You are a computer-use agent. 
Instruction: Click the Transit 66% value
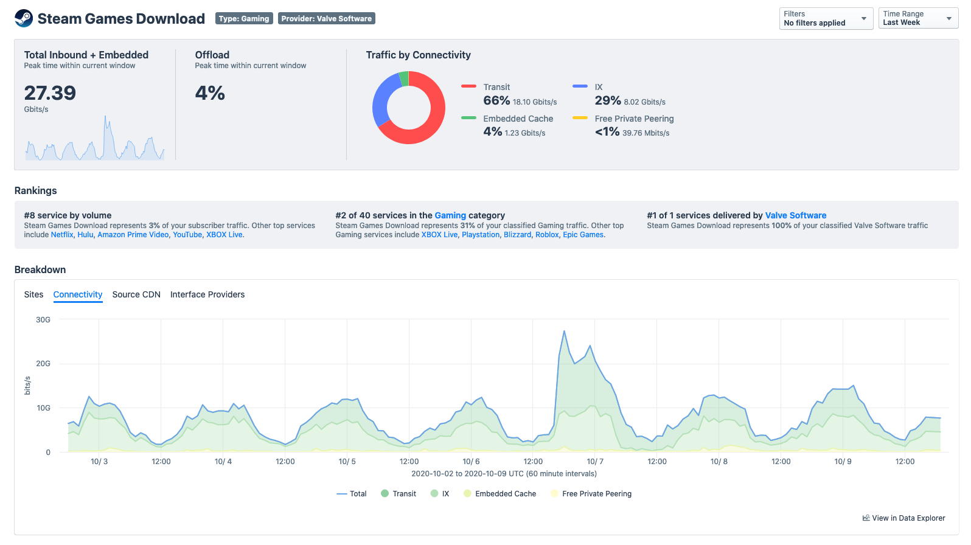pyautogui.click(x=496, y=101)
